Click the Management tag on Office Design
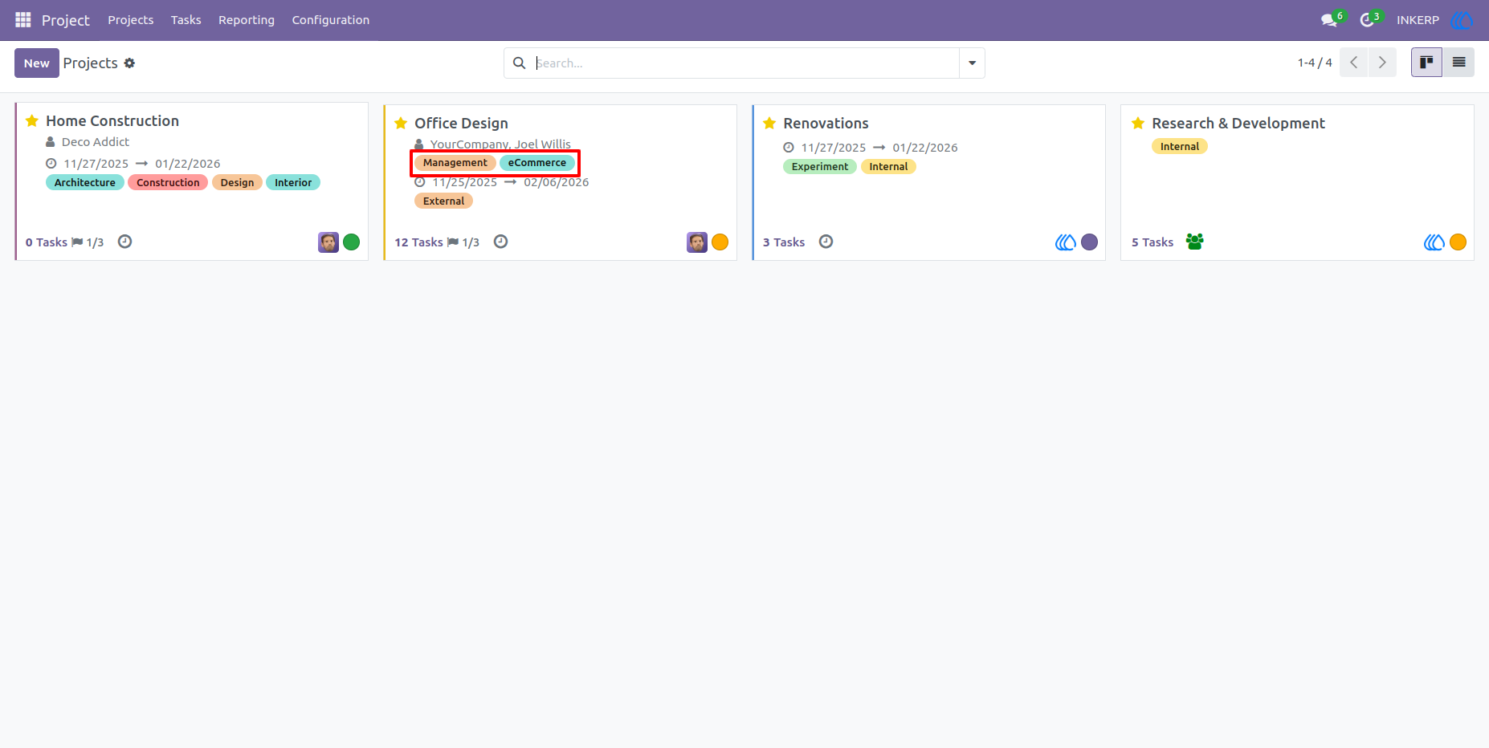The image size is (1489, 748). point(455,163)
